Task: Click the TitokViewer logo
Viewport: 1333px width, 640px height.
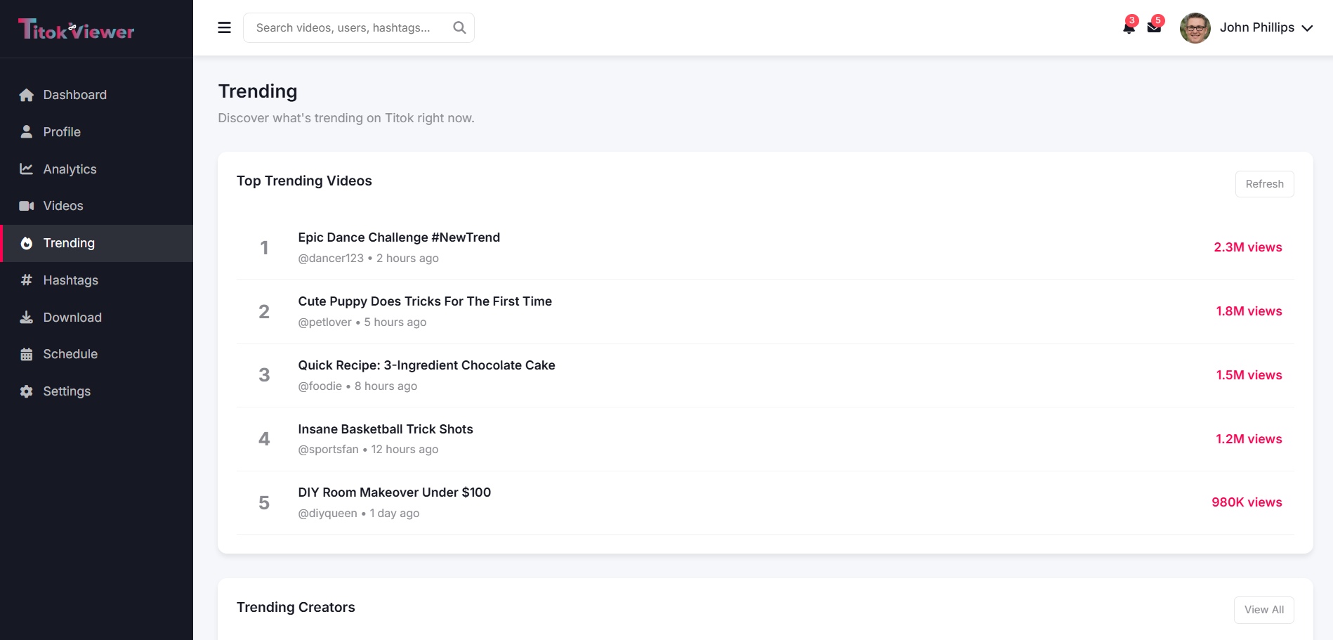Action: 76,30
